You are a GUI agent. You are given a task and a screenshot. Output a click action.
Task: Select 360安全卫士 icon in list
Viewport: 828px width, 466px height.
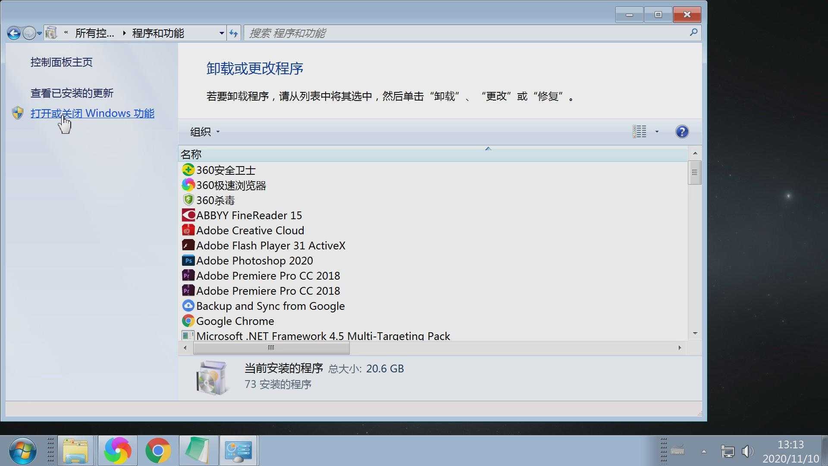click(x=188, y=170)
